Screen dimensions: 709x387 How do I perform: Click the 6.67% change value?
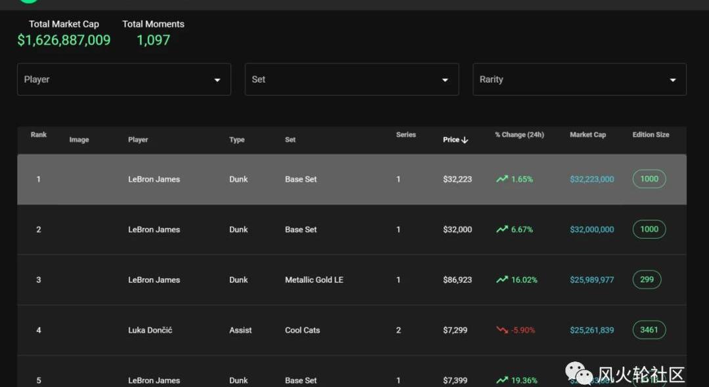523,230
